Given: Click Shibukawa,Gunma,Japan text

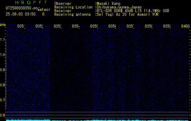Looking at the screenshot, I should (119, 7).
